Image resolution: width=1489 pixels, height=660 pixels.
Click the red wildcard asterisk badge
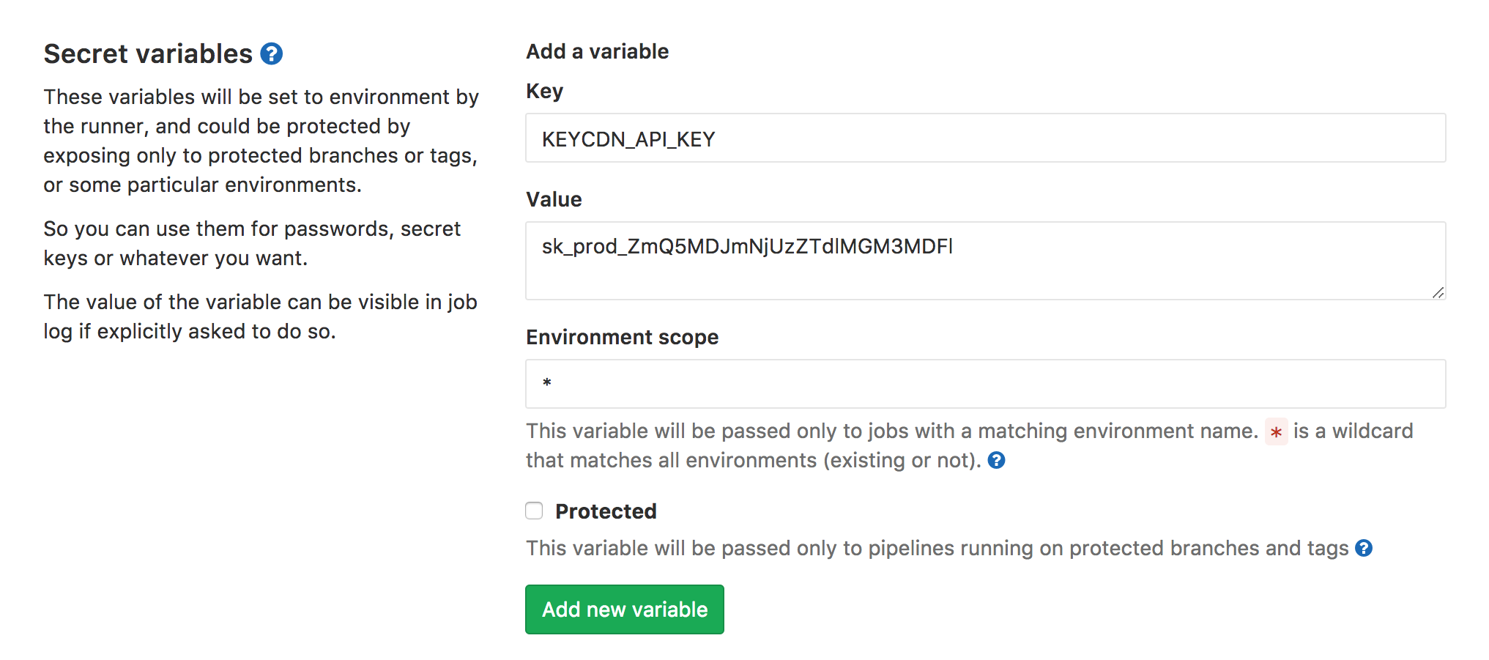(1277, 433)
